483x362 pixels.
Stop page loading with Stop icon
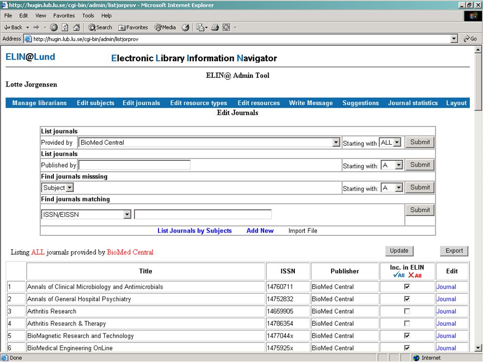pyautogui.click(x=54, y=27)
